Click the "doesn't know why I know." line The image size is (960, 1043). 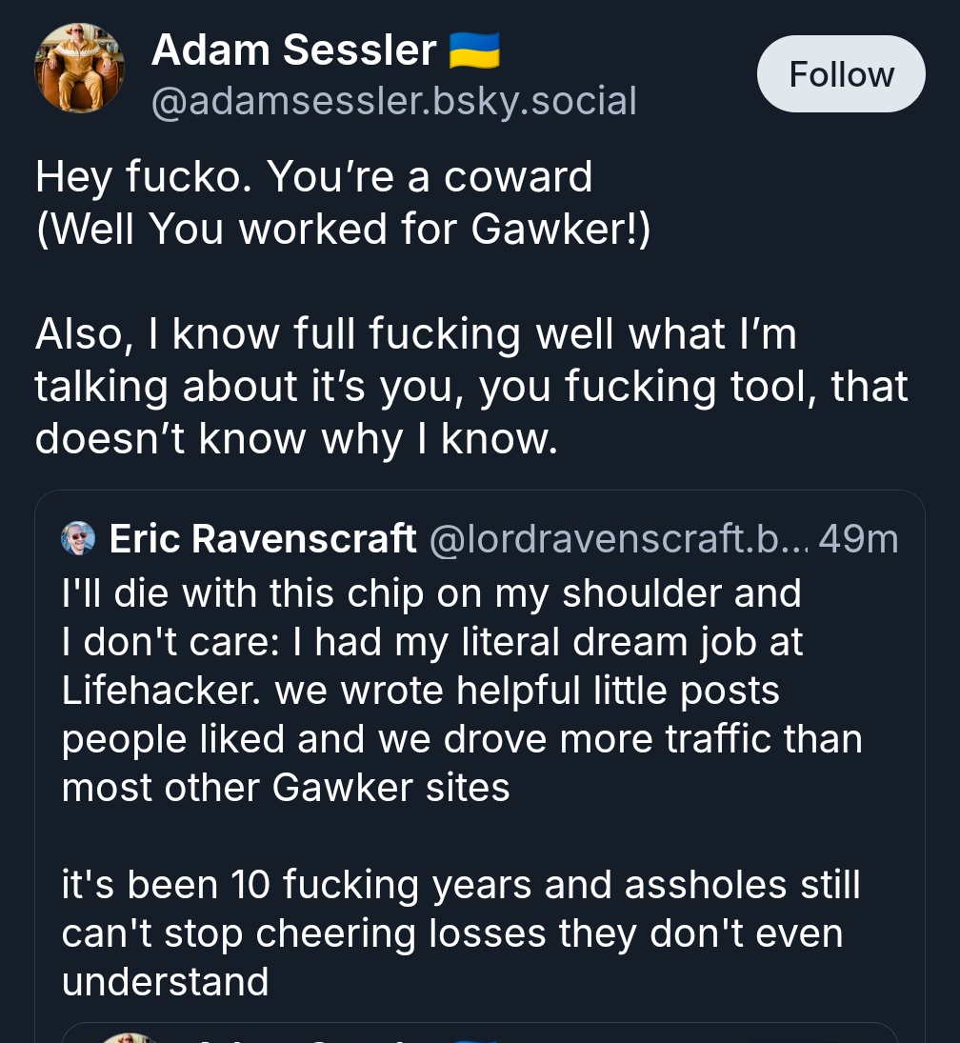pos(296,439)
